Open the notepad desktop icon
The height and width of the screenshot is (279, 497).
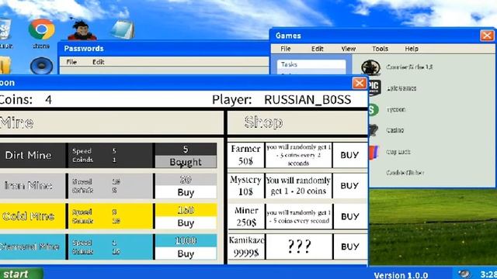click(123, 29)
